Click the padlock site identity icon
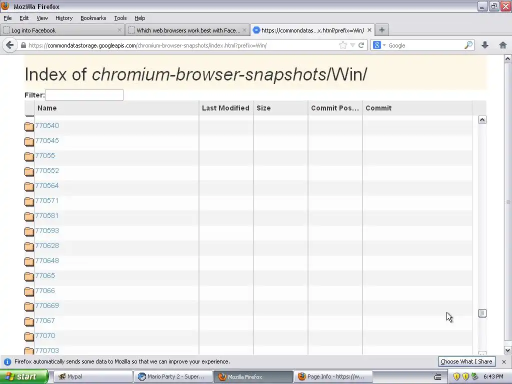Image resolution: width=512 pixels, height=384 pixels. click(23, 45)
